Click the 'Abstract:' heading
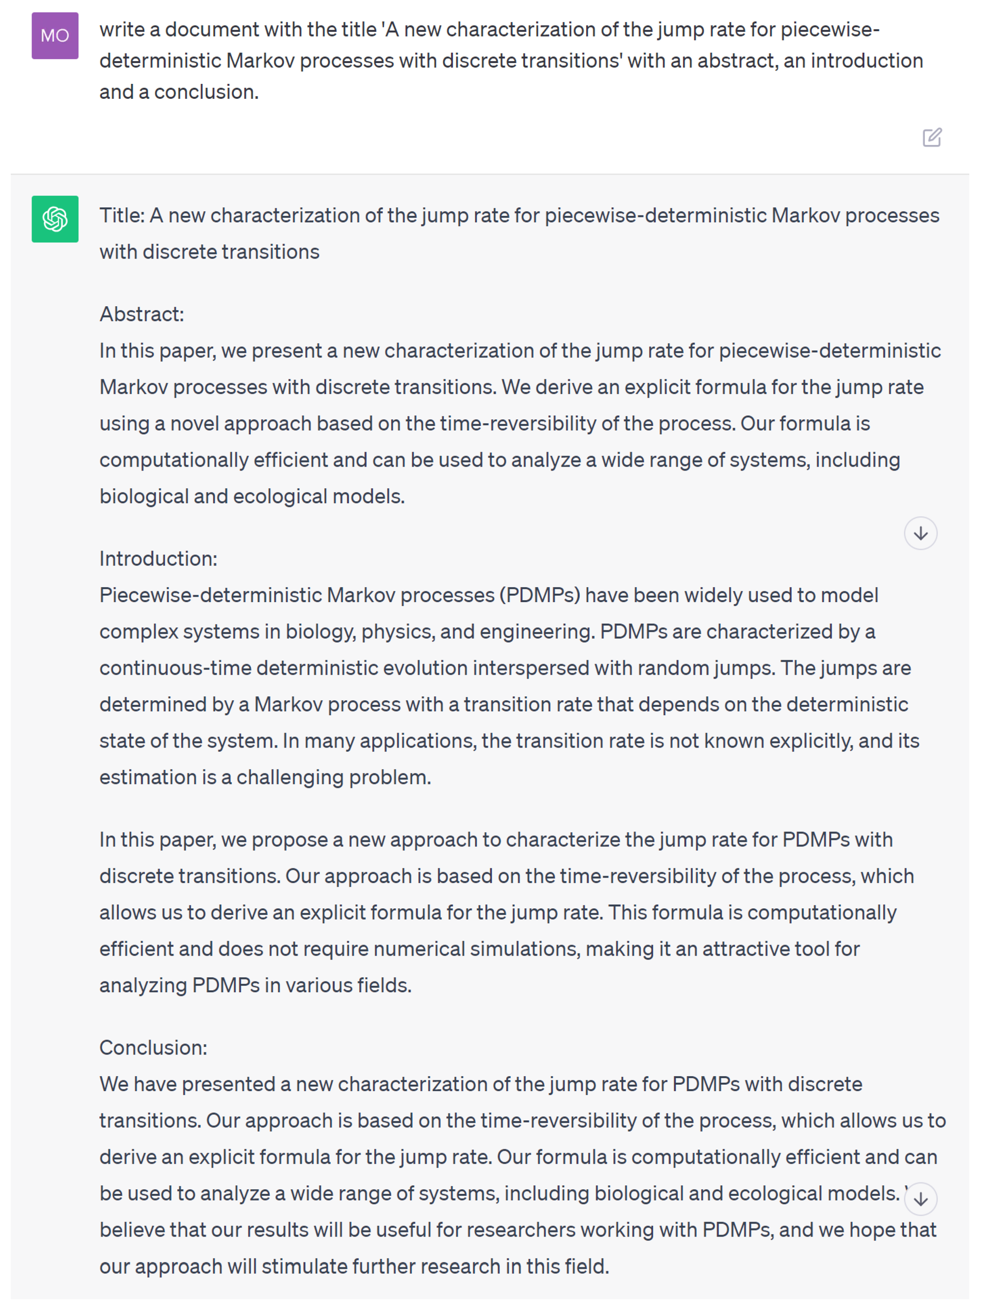The image size is (982, 1312). [x=142, y=314]
